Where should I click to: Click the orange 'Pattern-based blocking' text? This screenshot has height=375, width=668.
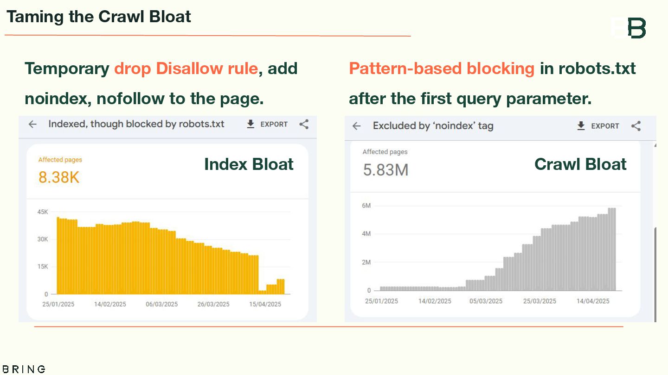coord(442,69)
